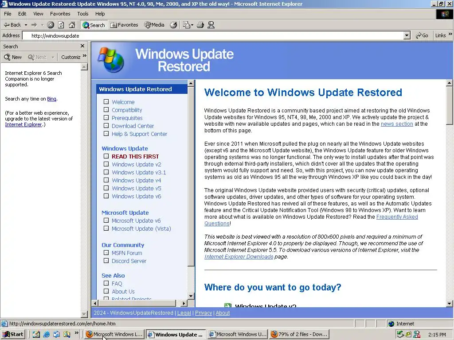Click the navigation frame scroll right arrow

pos(184,303)
